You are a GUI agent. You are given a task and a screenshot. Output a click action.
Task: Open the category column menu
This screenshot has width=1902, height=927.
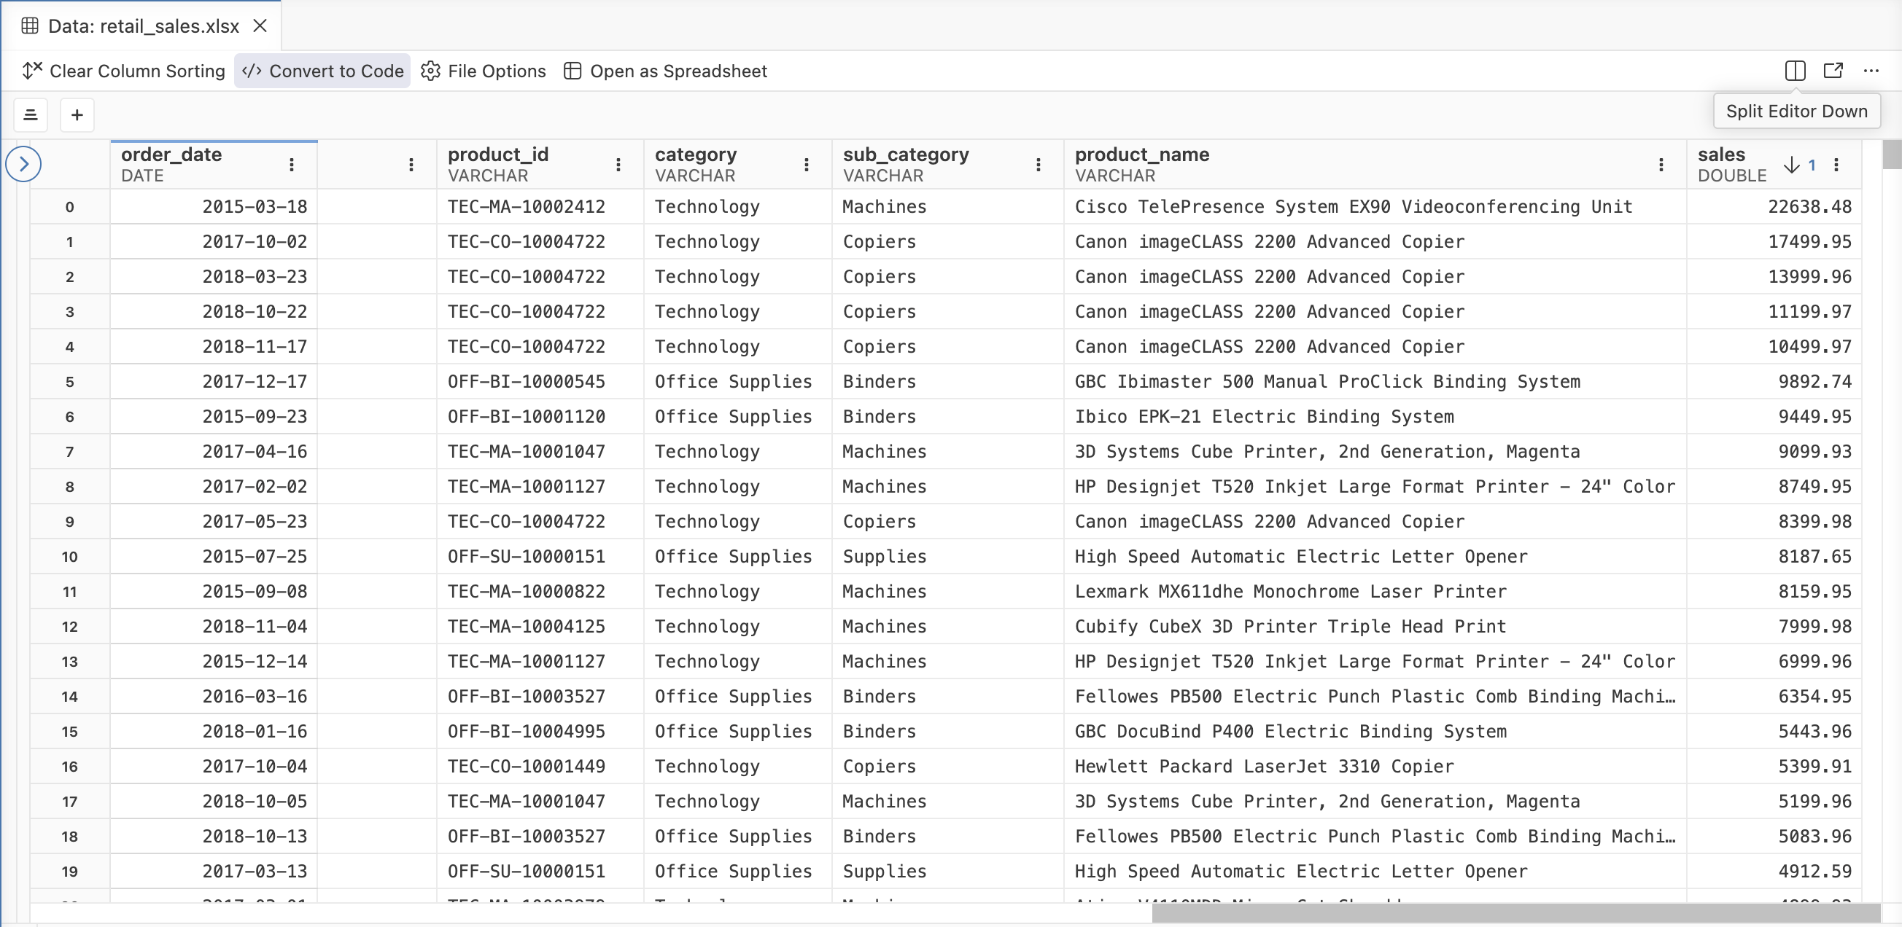[x=807, y=165]
